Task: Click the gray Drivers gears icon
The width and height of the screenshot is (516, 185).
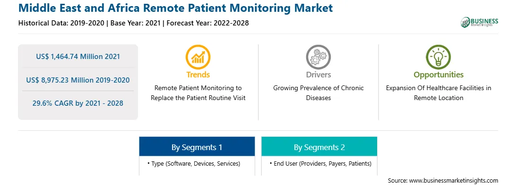Action: (x=318, y=57)
